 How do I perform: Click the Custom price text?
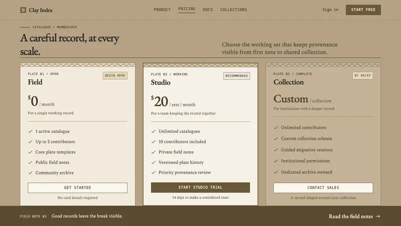[x=291, y=98]
